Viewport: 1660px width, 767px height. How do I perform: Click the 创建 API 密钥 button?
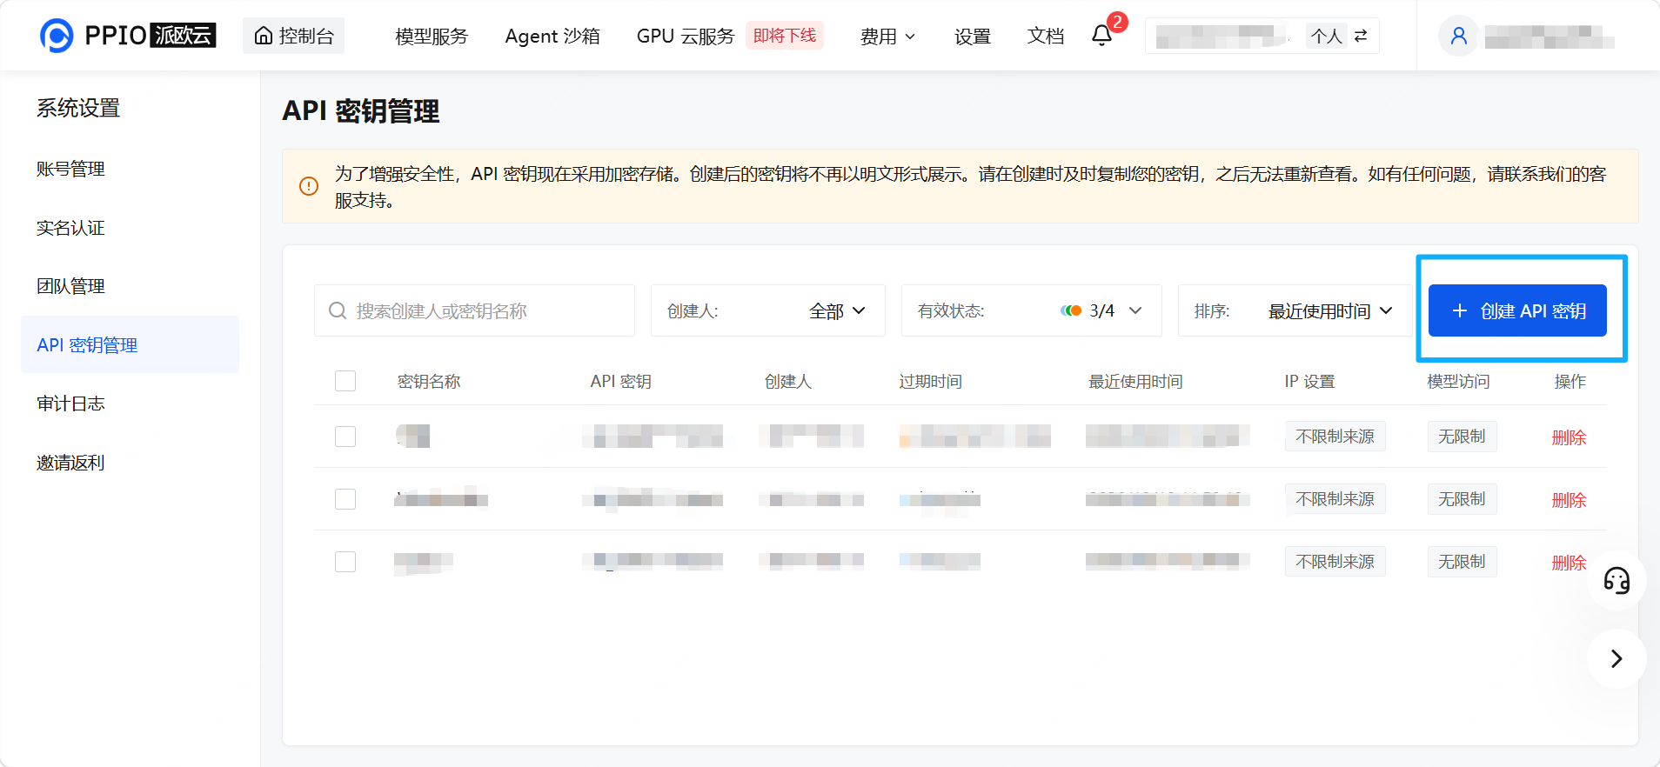click(x=1517, y=310)
